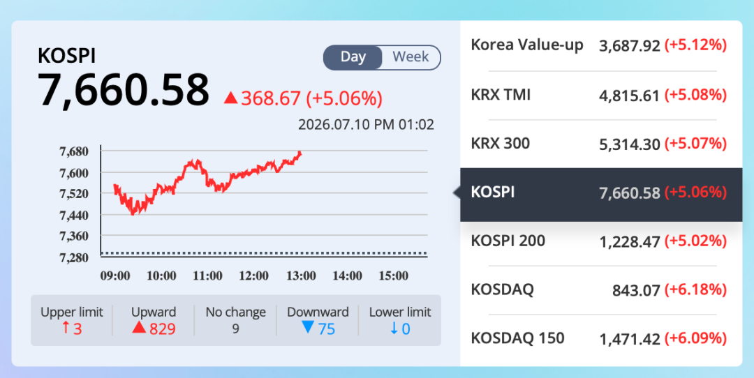The height and width of the screenshot is (378, 754).
Task: Click the Upward red triangle icon
Action: tap(138, 328)
